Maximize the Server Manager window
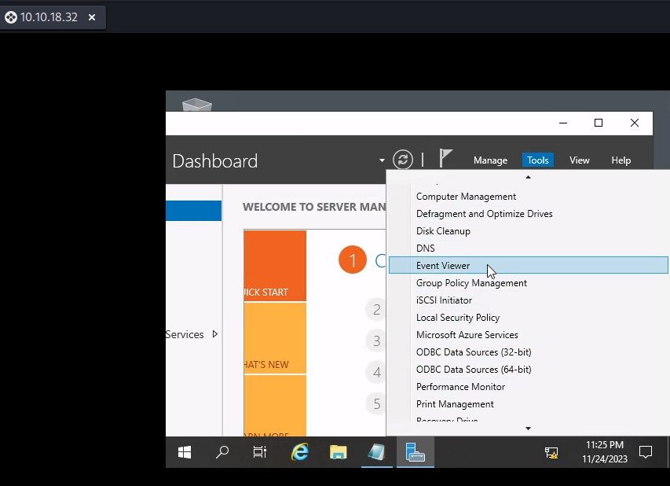 pos(599,123)
